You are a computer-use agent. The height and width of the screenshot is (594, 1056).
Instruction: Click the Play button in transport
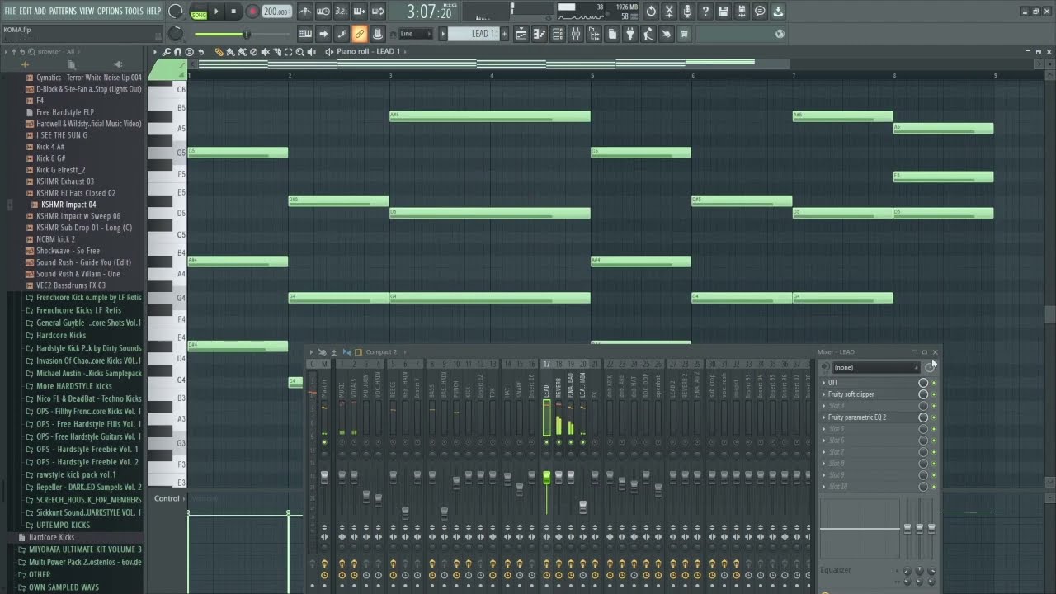(x=217, y=12)
